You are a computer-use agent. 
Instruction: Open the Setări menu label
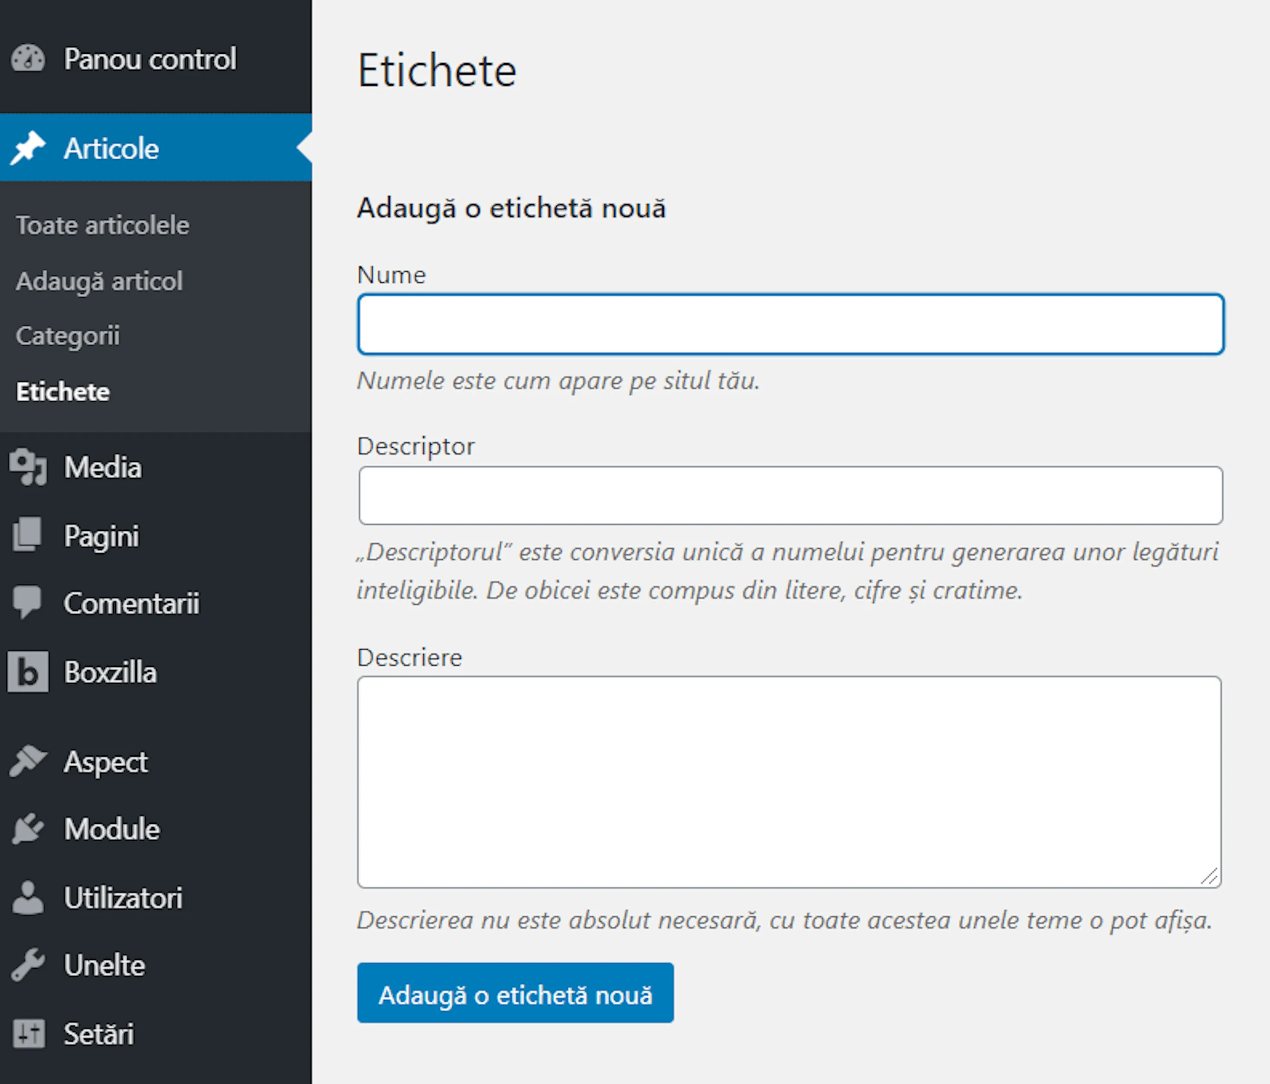tap(99, 1034)
